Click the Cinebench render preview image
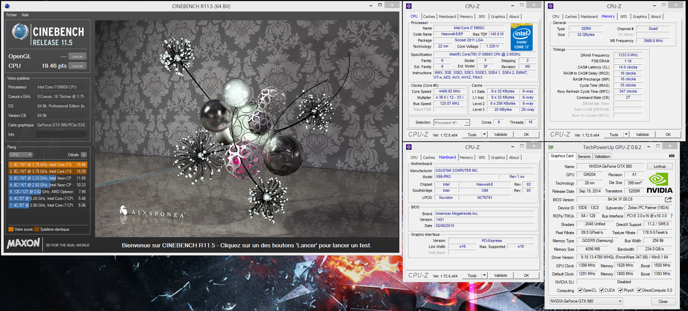Image resolution: width=688 pixels, height=311 pixels. coord(247,129)
